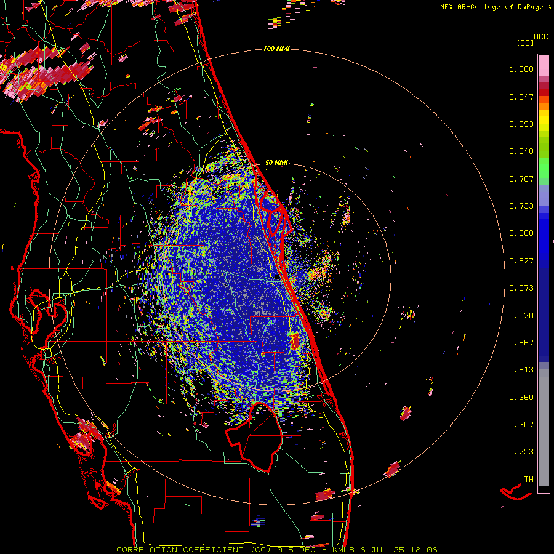The height and width of the screenshot is (554, 554).
Task: Click the DCC label above the color scale
Action: (540, 37)
